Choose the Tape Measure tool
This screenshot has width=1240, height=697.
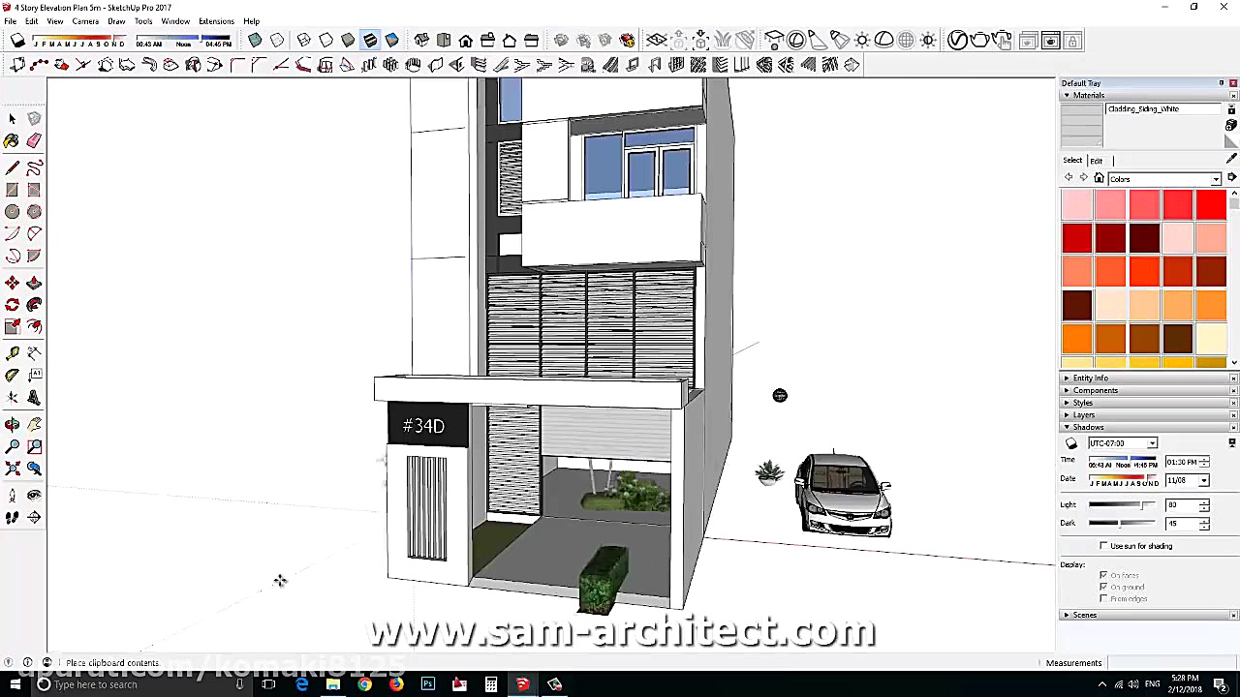[x=12, y=351]
